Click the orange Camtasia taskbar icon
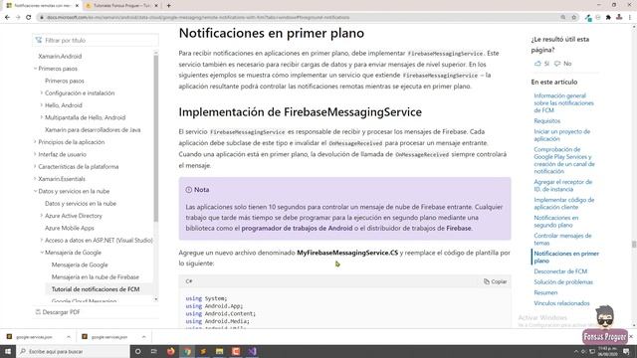Image resolution: width=637 pixels, height=358 pixels. pyautogui.click(x=236, y=351)
